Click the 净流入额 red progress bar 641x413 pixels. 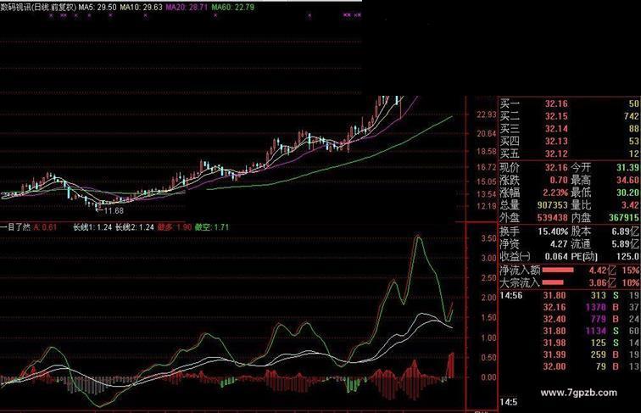[x=558, y=271]
